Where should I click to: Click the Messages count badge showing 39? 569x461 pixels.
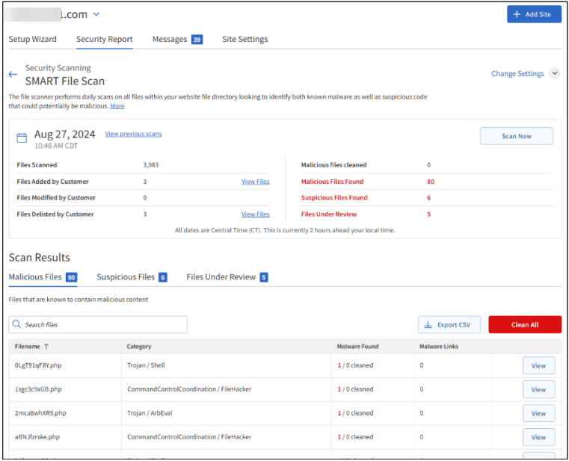pos(197,40)
